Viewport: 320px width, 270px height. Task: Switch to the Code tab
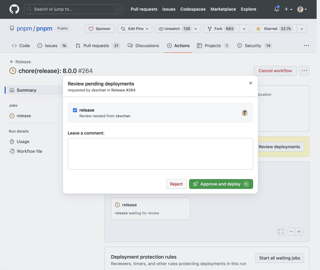21,46
